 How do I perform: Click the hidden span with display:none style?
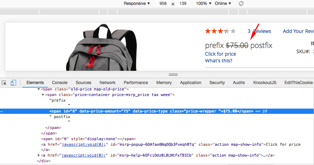(x=88, y=139)
